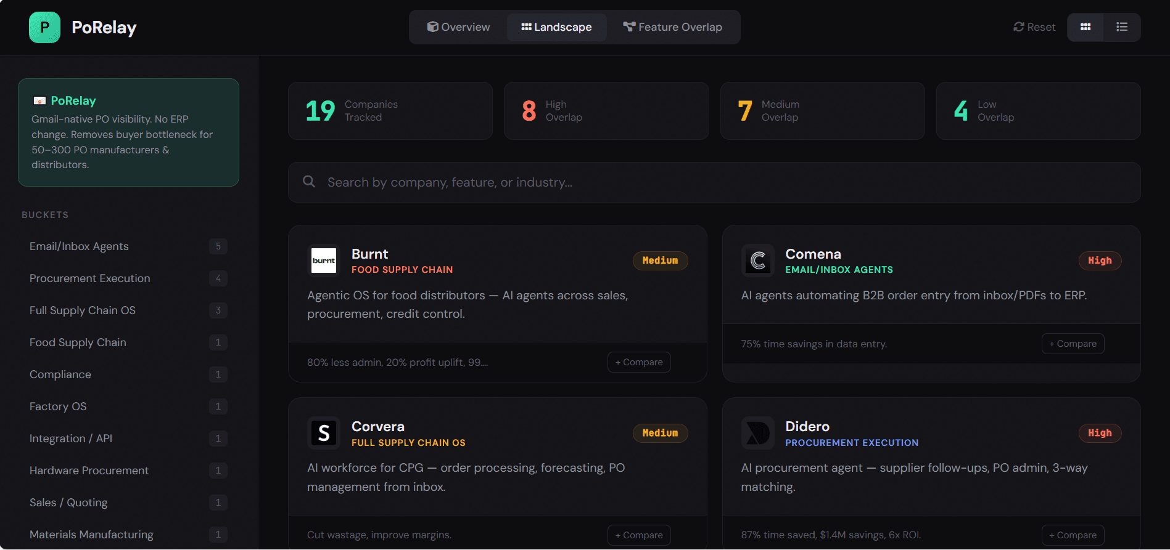Click the Corvera company name

pos(377,426)
